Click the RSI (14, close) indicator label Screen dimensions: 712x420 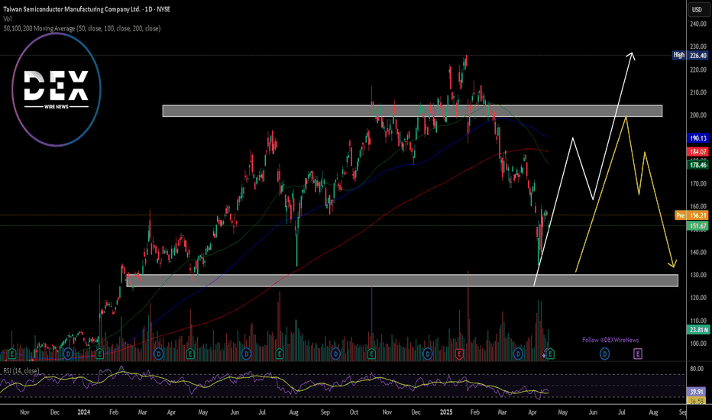21,371
